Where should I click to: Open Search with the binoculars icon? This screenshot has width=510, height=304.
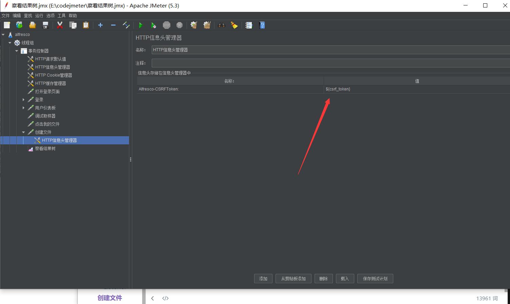point(222,25)
